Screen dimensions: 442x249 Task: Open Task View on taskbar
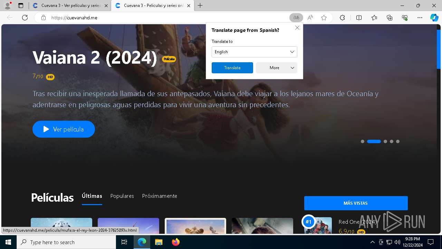coord(124,242)
